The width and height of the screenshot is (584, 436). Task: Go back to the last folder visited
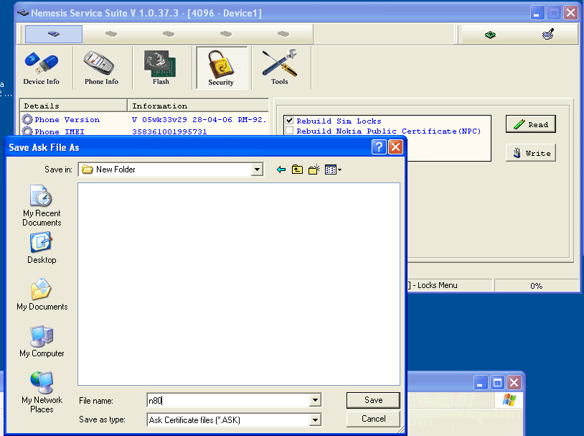point(281,170)
